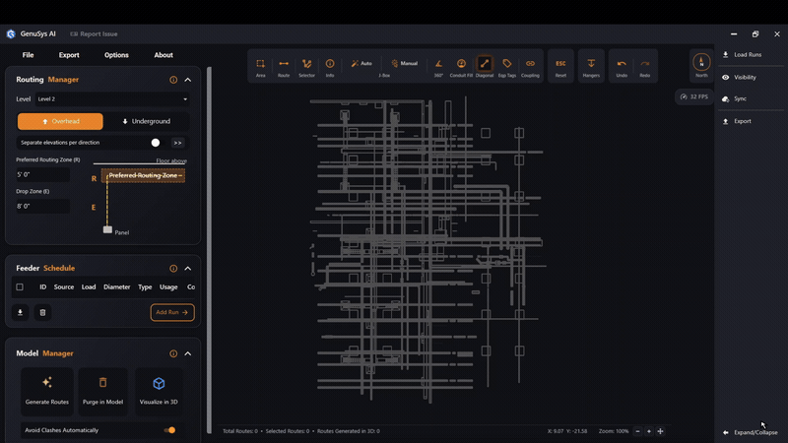Click the GenuSys AI logo

[11, 34]
